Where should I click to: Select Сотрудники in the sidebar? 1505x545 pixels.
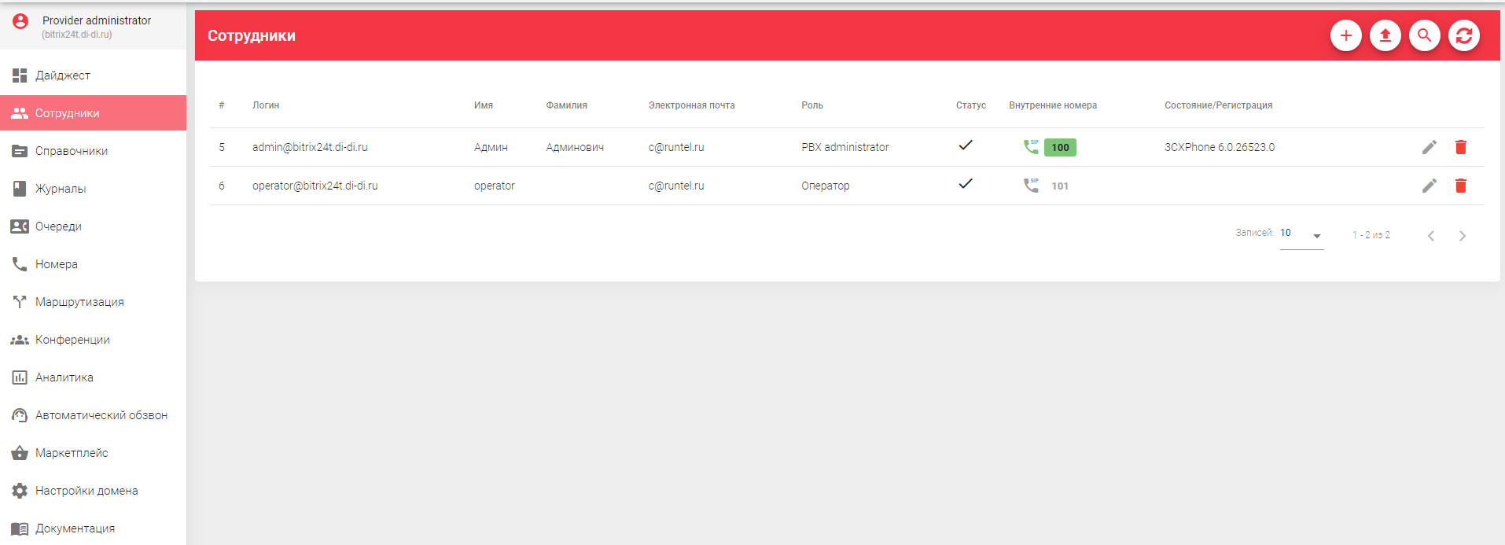pos(93,113)
